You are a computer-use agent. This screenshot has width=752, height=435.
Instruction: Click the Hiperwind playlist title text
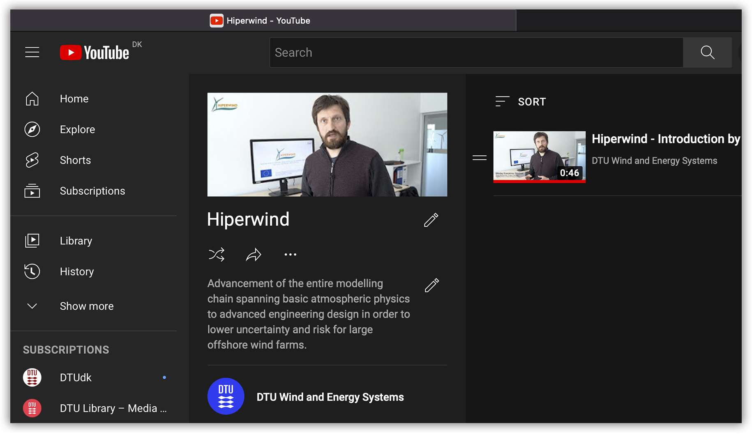pos(248,219)
